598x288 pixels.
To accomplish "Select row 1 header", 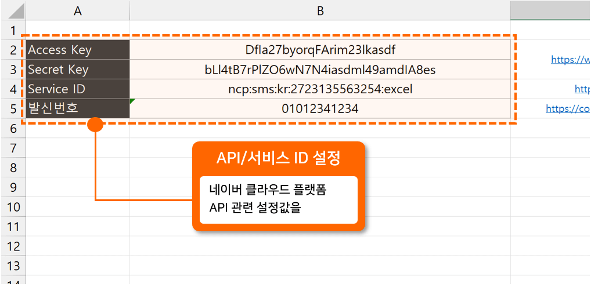I will tap(13, 30).
